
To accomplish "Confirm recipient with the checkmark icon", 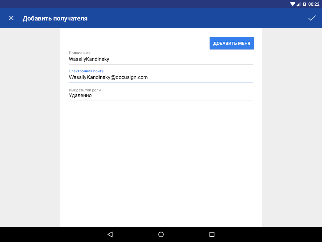I will click(312, 18).
